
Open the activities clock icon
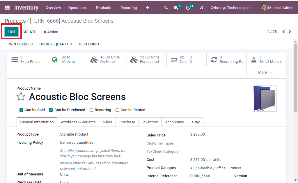click(188, 8)
